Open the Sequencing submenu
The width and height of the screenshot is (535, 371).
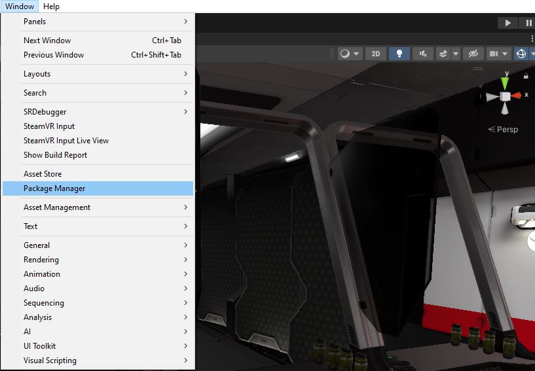point(98,303)
